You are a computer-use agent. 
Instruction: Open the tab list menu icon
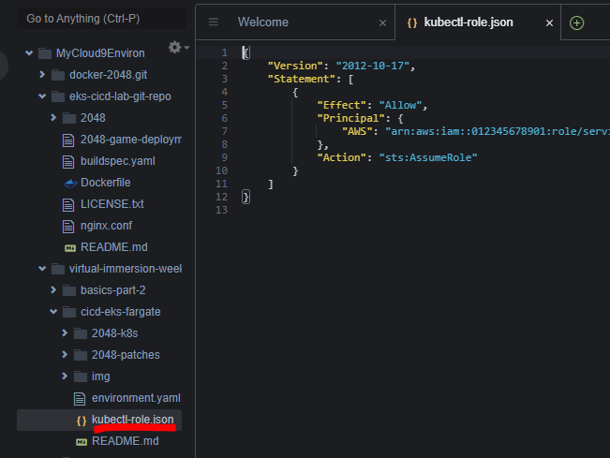(214, 22)
